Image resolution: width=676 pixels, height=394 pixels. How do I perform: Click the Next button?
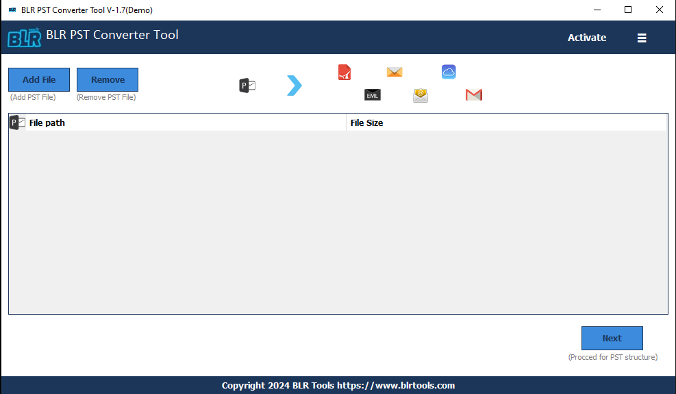click(612, 338)
